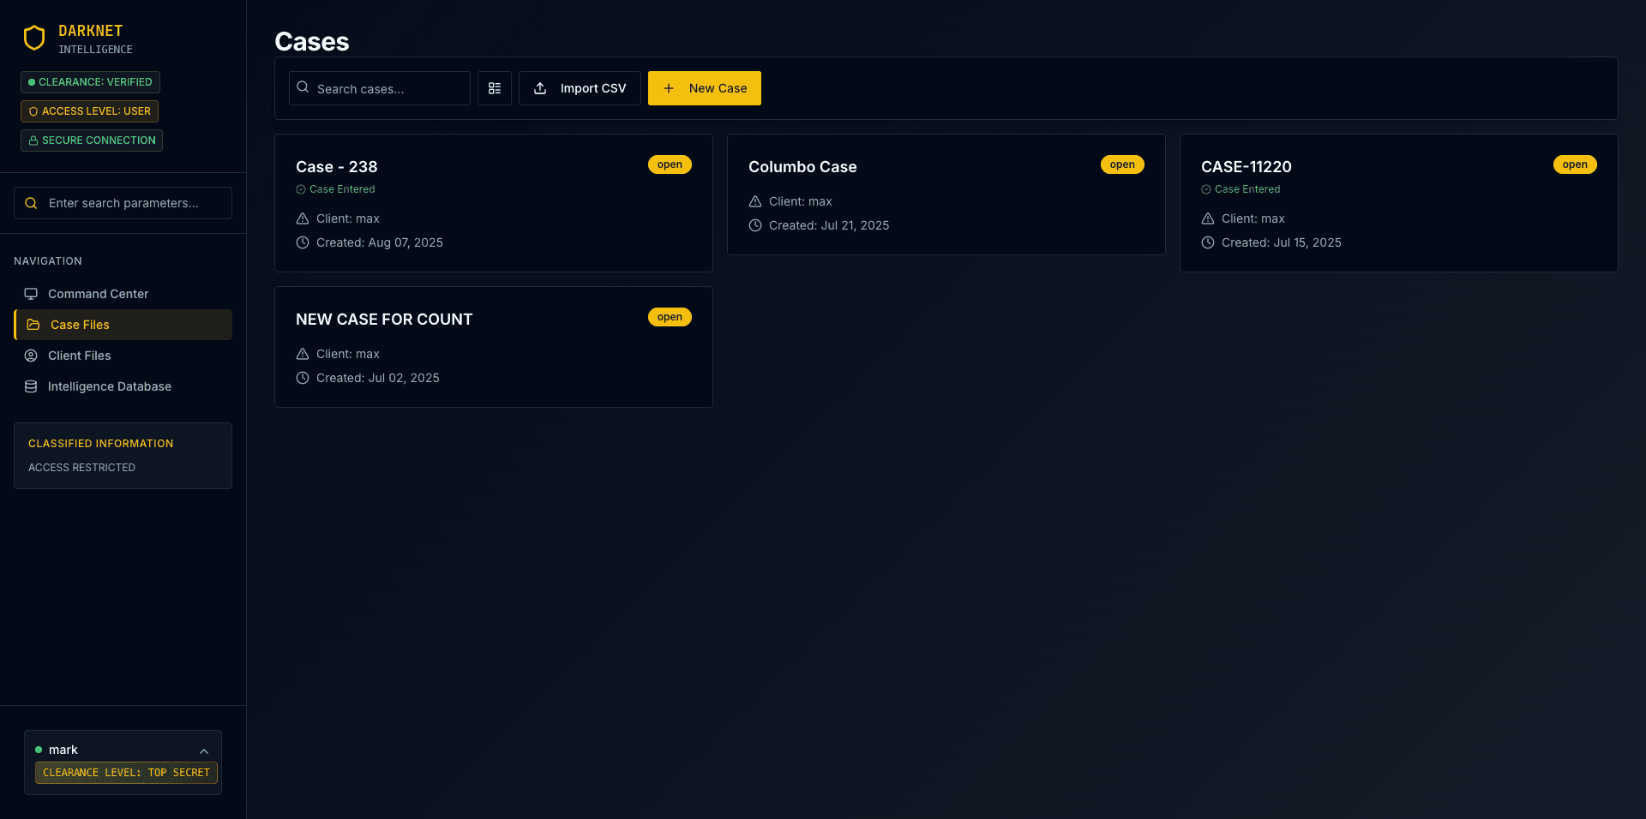Click the green online status dot beside mark
This screenshot has height=819, width=1646.
(x=39, y=750)
